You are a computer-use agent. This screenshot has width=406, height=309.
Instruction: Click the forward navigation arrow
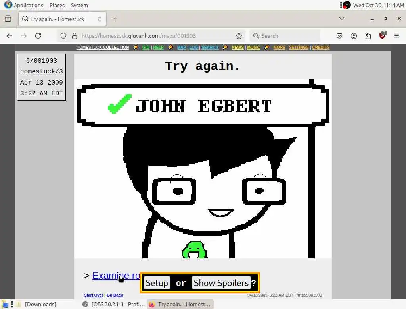pos(24,36)
